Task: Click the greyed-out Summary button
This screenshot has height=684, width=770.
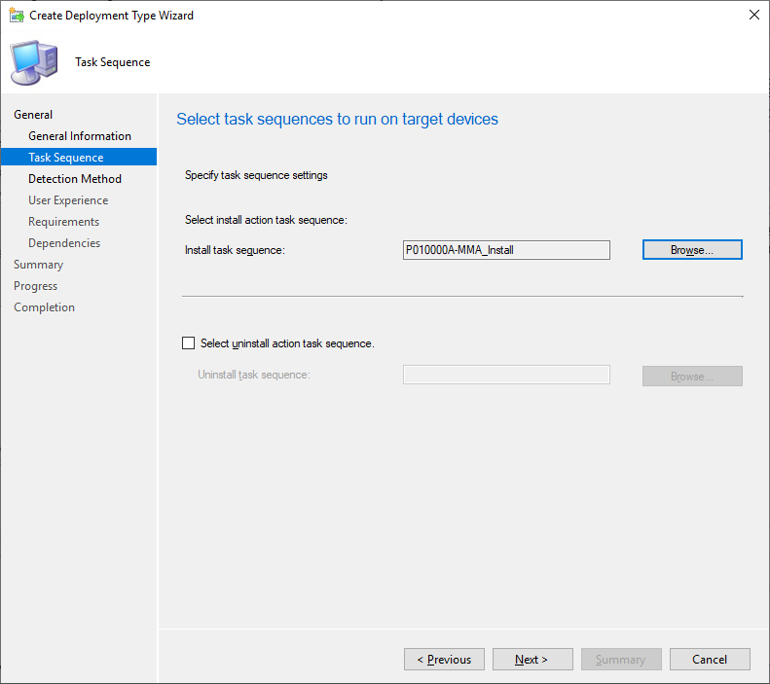Action: [621, 660]
